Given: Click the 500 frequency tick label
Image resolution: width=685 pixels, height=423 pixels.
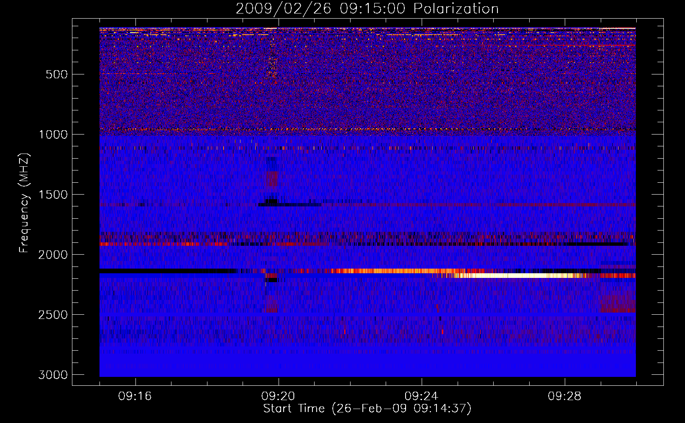Looking at the screenshot, I should [x=57, y=74].
